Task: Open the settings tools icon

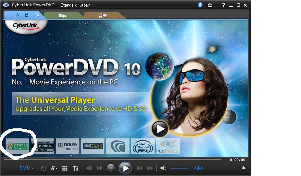Action: (x=76, y=168)
